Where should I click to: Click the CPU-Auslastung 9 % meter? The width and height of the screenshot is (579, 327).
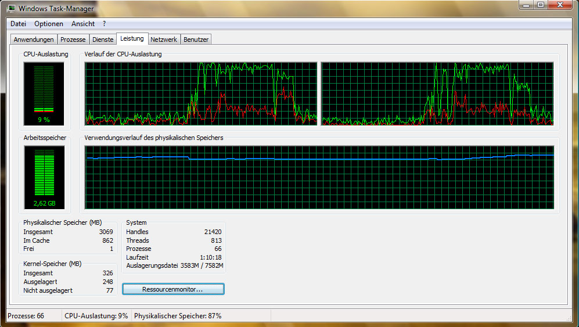click(x=44, y=94)
